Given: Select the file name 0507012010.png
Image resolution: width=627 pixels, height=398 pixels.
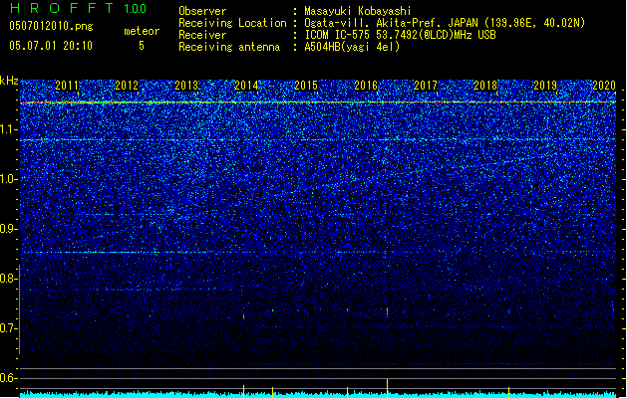Looking at the screenshot, I should [51, 26].
